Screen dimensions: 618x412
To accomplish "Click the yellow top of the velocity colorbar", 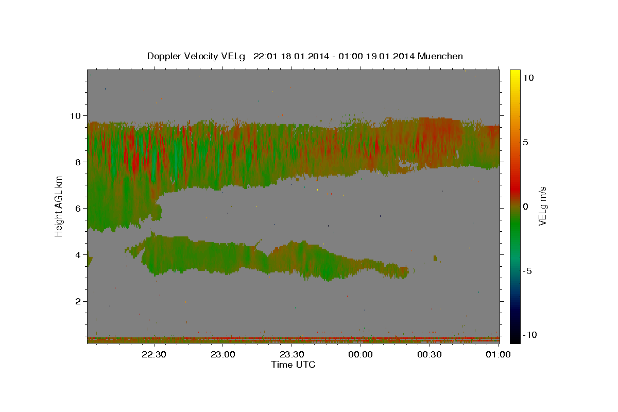I will click(514, 75).
